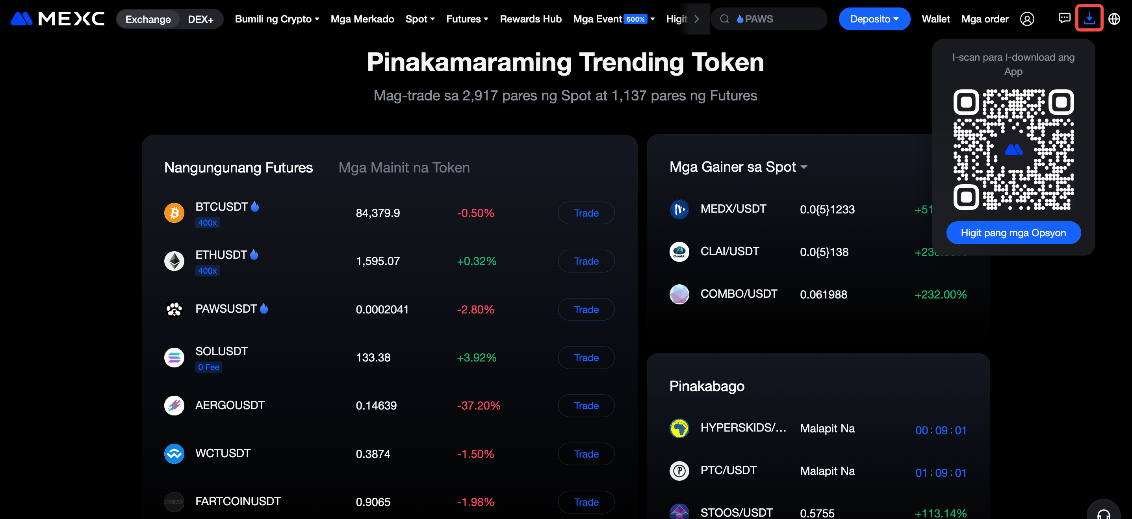Click Higit pang mga Opsyon button

pyautogui.click(x=1013, y=233)
